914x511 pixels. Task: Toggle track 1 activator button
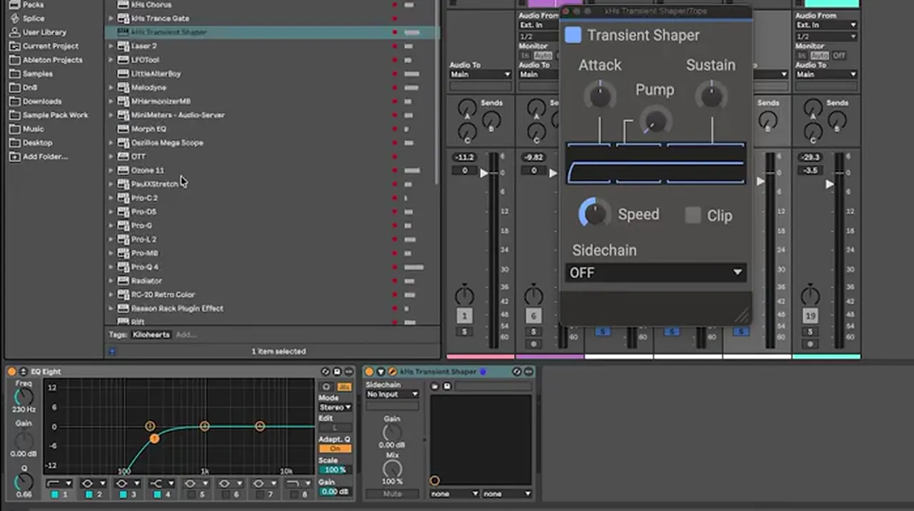click(x=464, y=315)
